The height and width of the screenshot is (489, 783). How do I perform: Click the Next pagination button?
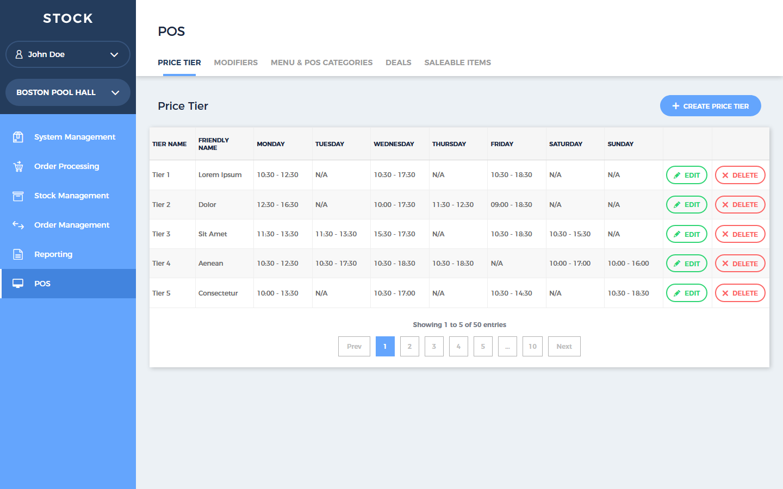coord(564,346)
